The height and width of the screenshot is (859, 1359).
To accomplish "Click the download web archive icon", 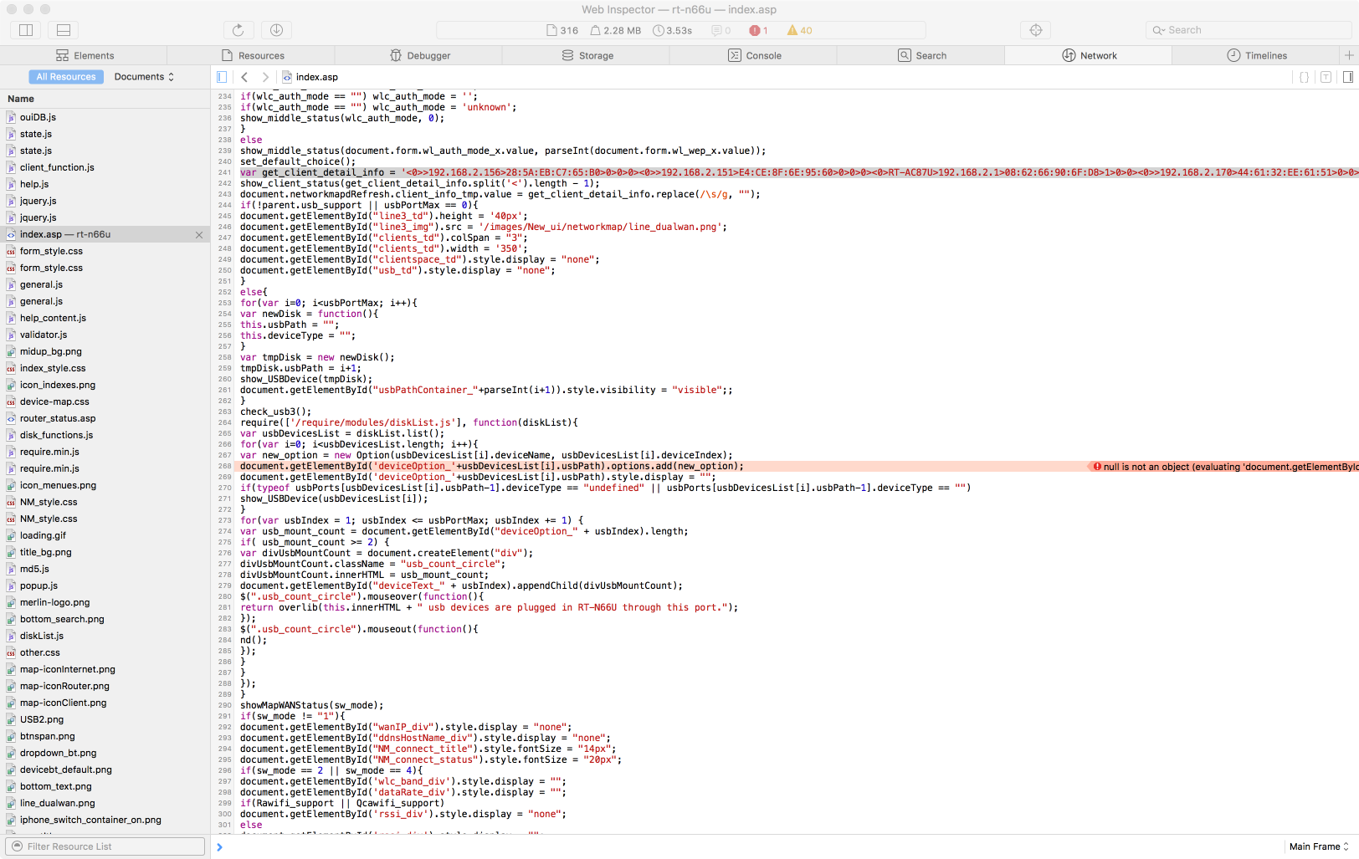I will click(276, 30).
